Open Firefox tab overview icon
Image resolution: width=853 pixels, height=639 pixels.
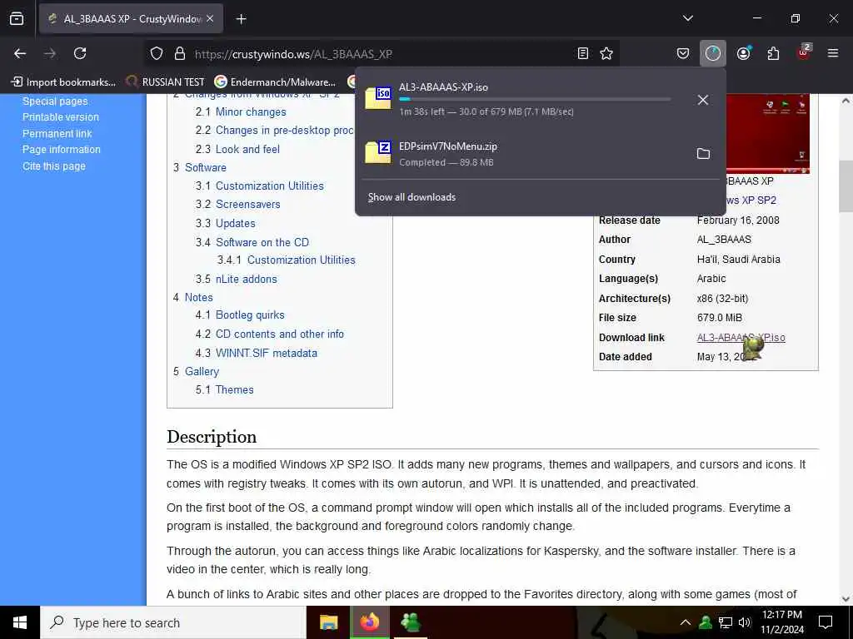click(x=17, y=19)
